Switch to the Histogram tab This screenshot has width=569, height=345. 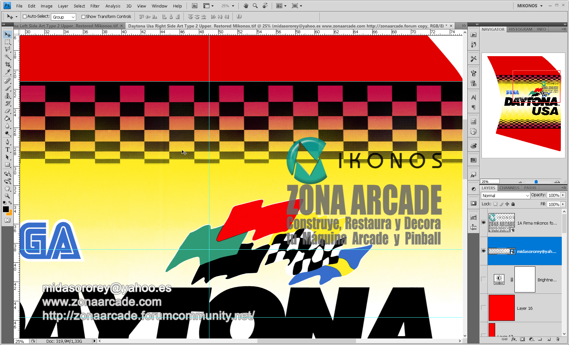click(520, 29)
